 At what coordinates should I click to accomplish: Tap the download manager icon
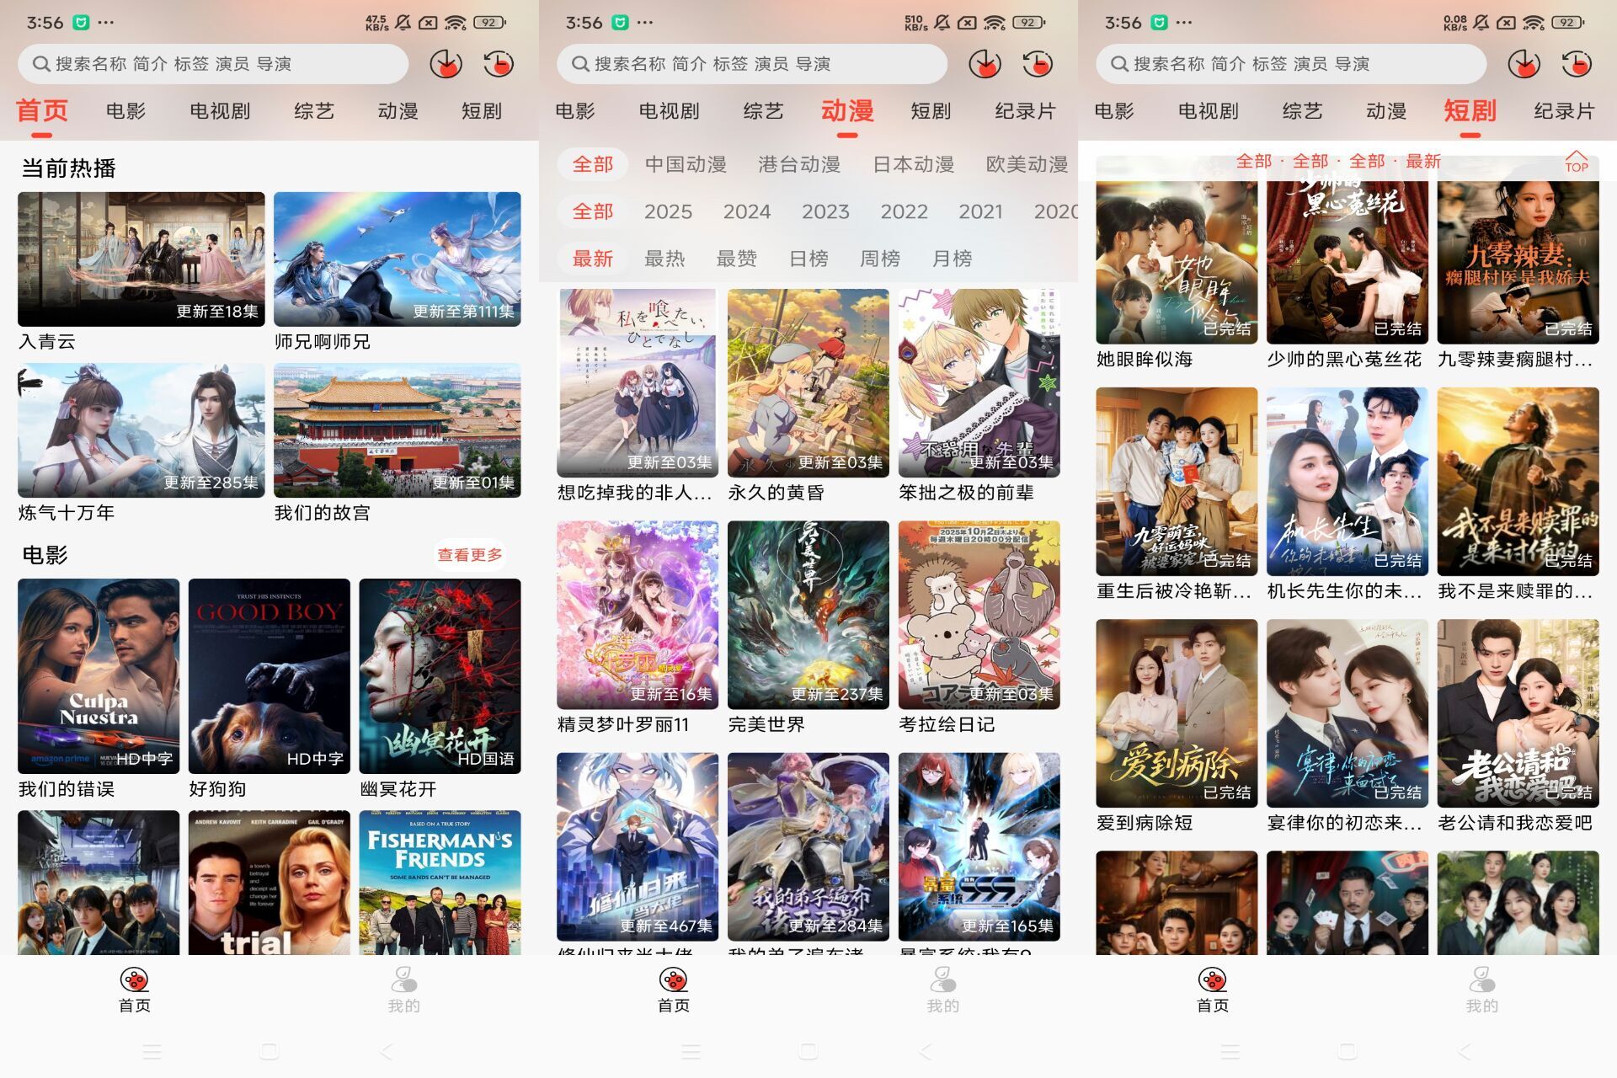446,63
